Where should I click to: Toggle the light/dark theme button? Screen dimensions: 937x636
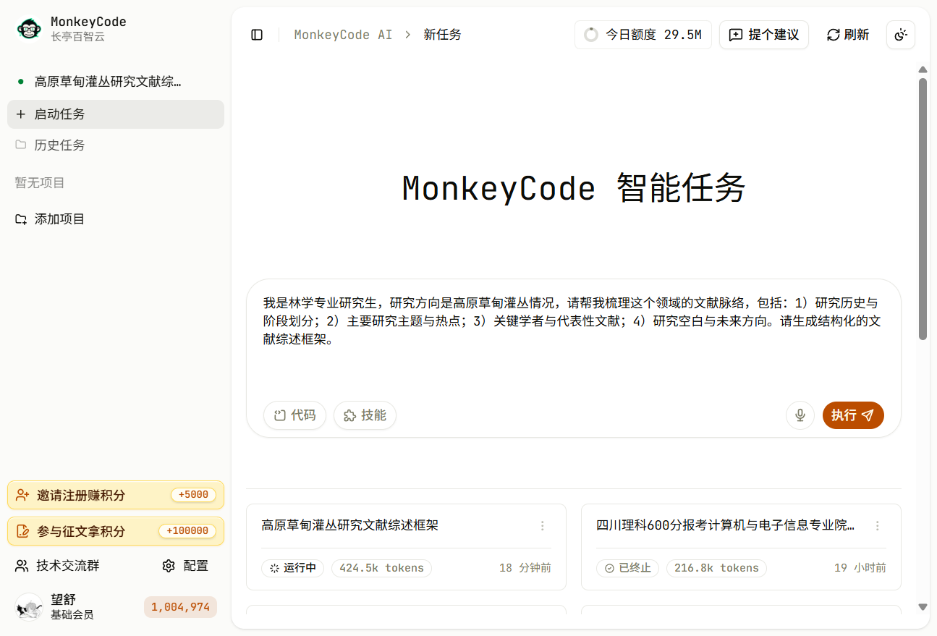901,35
